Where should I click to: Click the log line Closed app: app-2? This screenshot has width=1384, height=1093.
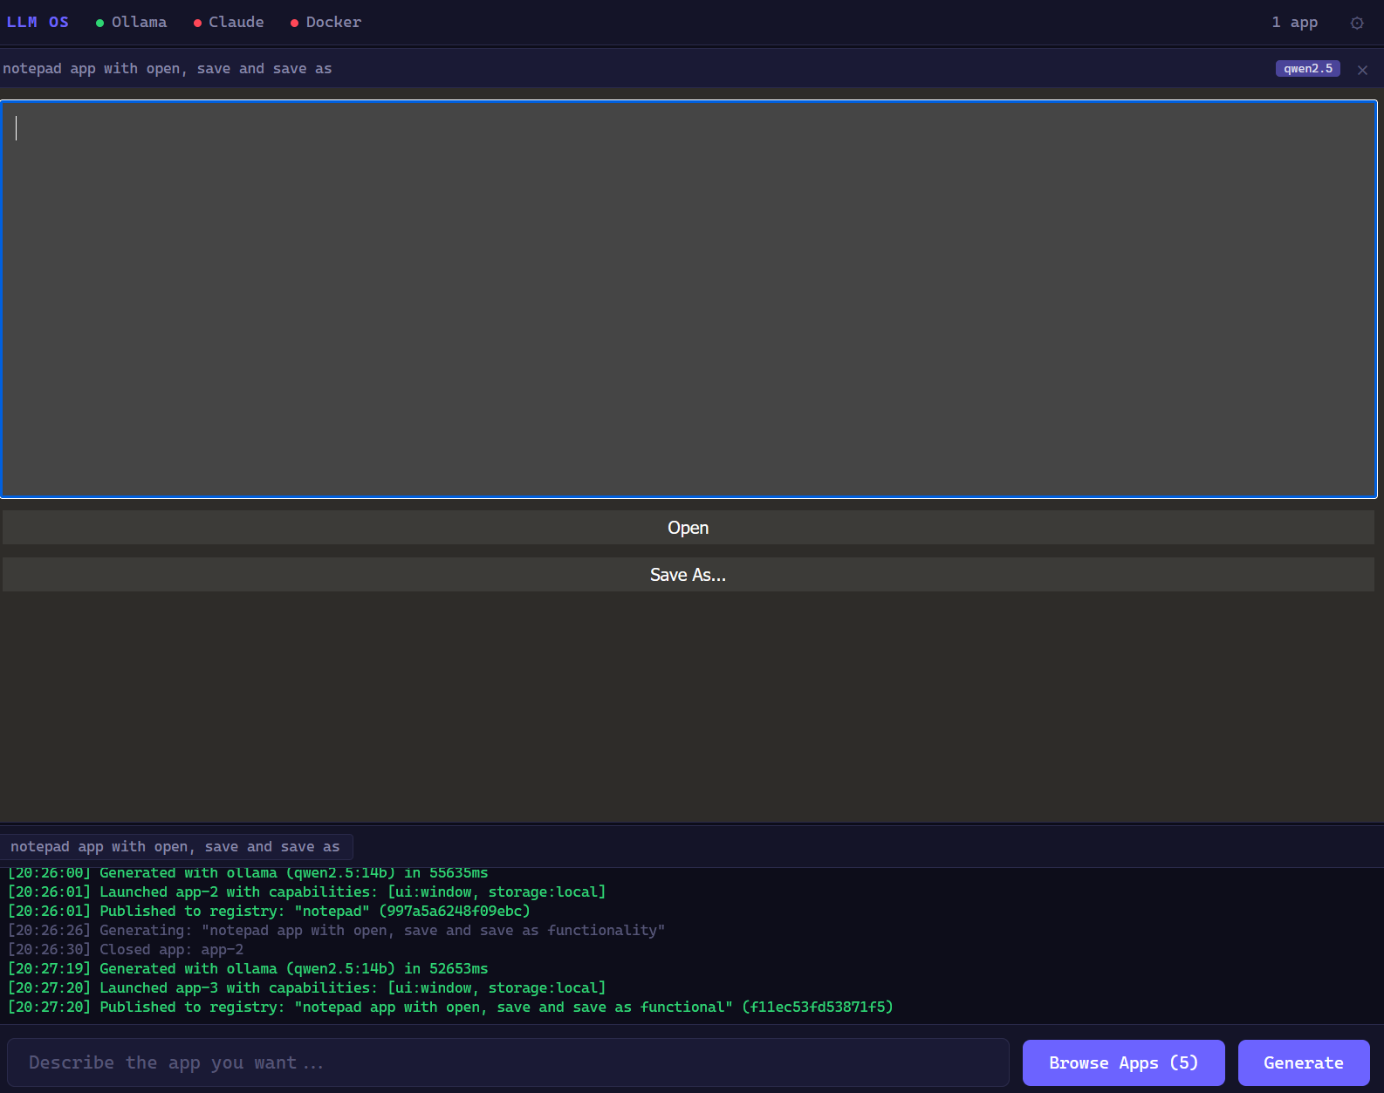coord(126,949)
